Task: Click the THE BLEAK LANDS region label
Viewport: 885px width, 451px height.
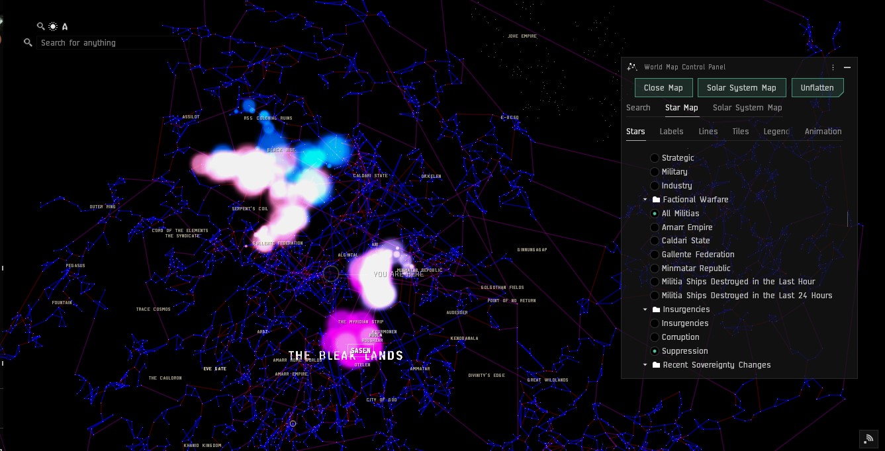Action: 346,356
